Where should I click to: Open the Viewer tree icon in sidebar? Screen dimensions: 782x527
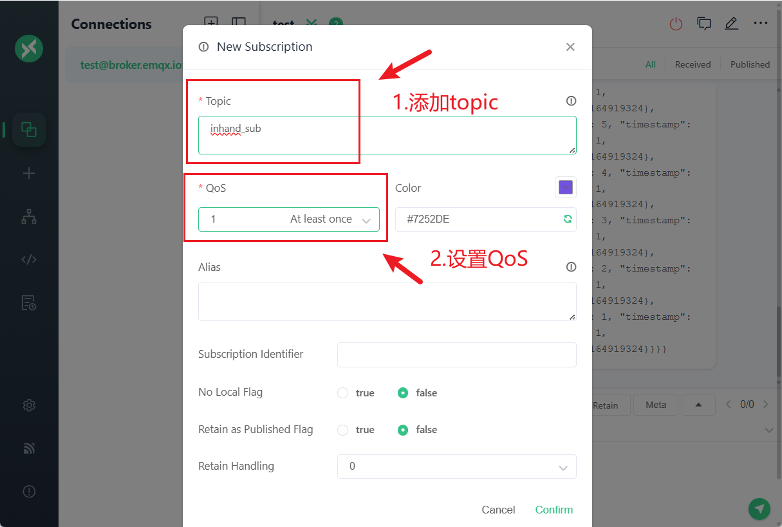tap(29, 217)
